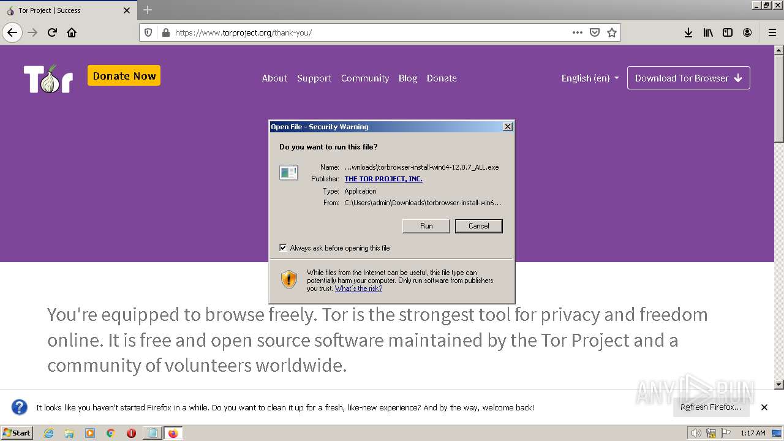Go back with the Firefox back arrow
The image size is (784, 441).
tap(12, 32)
